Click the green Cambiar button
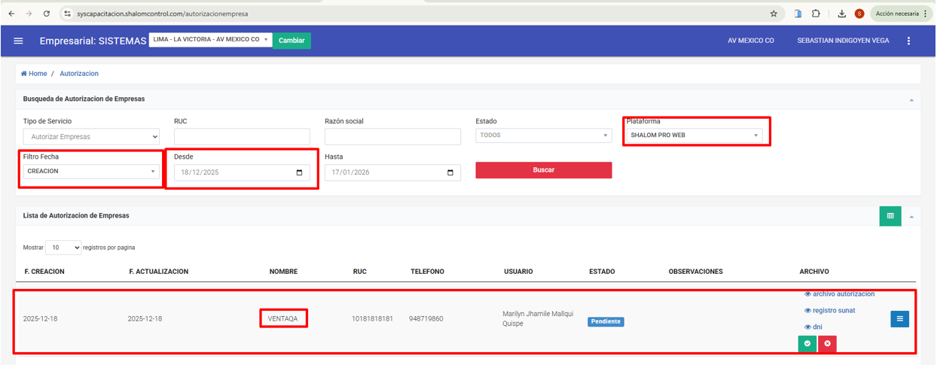937x365 pixels. [291, 41]
